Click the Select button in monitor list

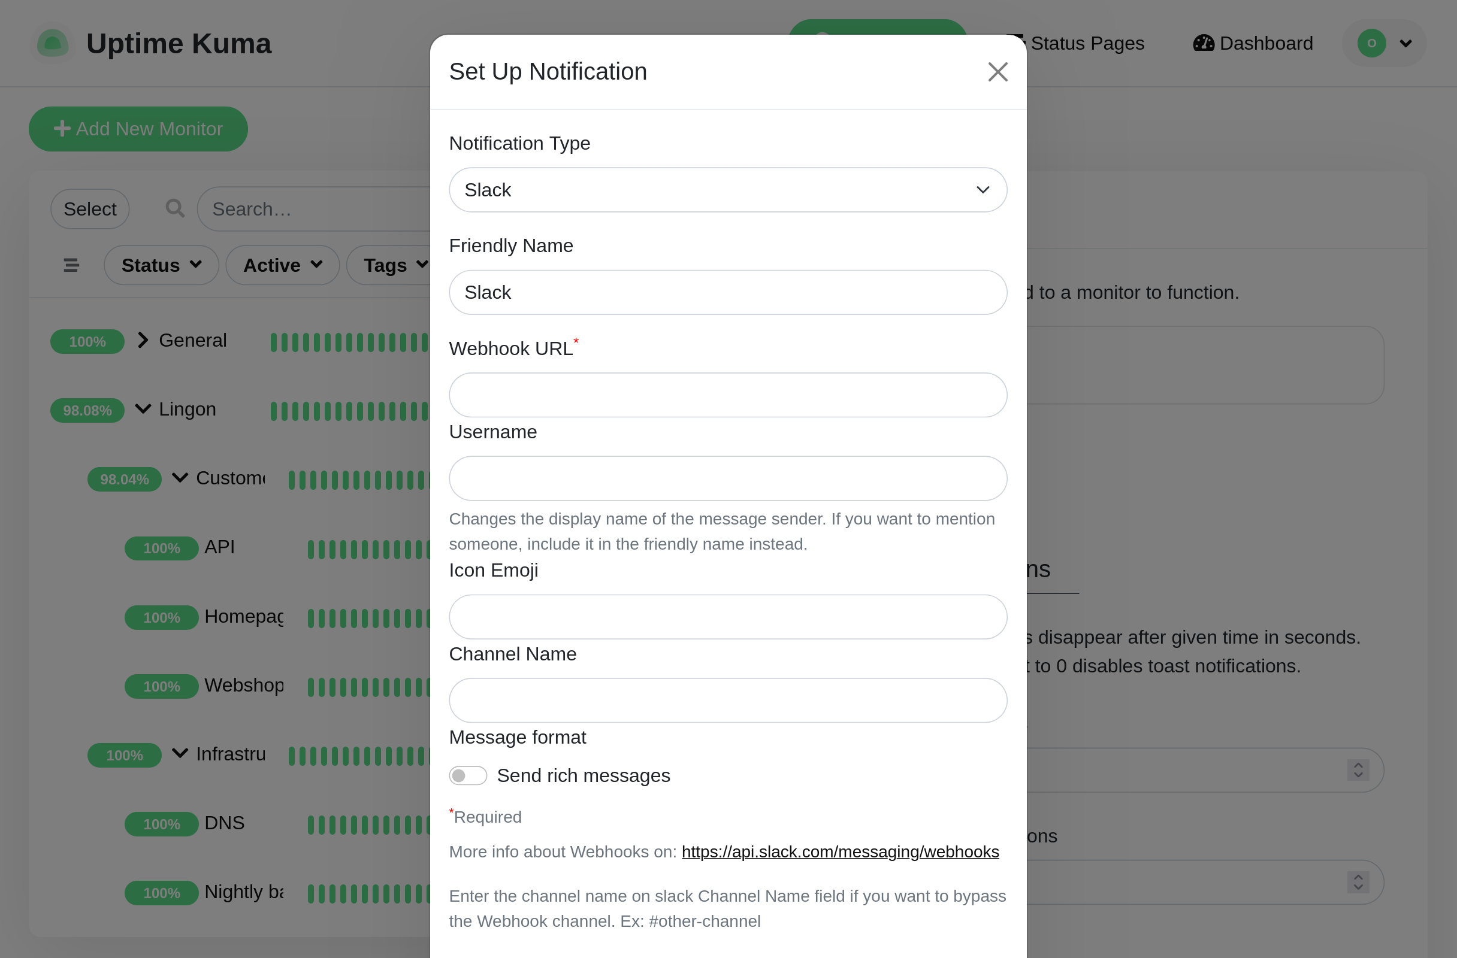pyautogui.click(x=90, y=209)
